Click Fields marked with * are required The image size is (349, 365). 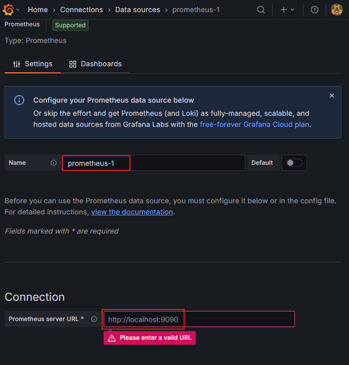pos(62,231)
